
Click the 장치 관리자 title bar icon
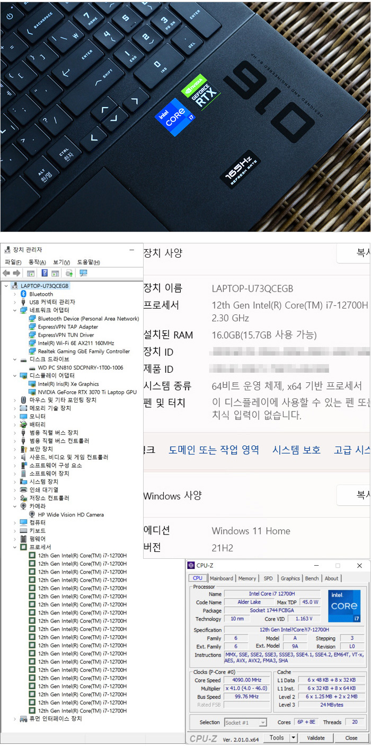coord(7,250)
